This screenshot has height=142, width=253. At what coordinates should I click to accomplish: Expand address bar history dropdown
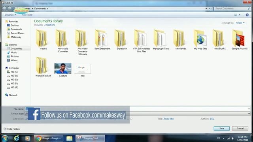206,9
